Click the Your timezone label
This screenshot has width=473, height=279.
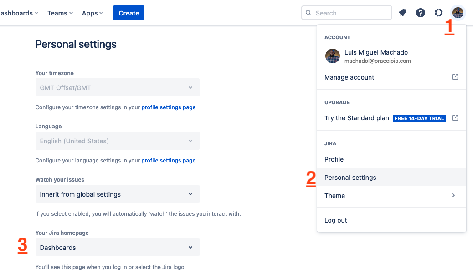coord(54,73)
